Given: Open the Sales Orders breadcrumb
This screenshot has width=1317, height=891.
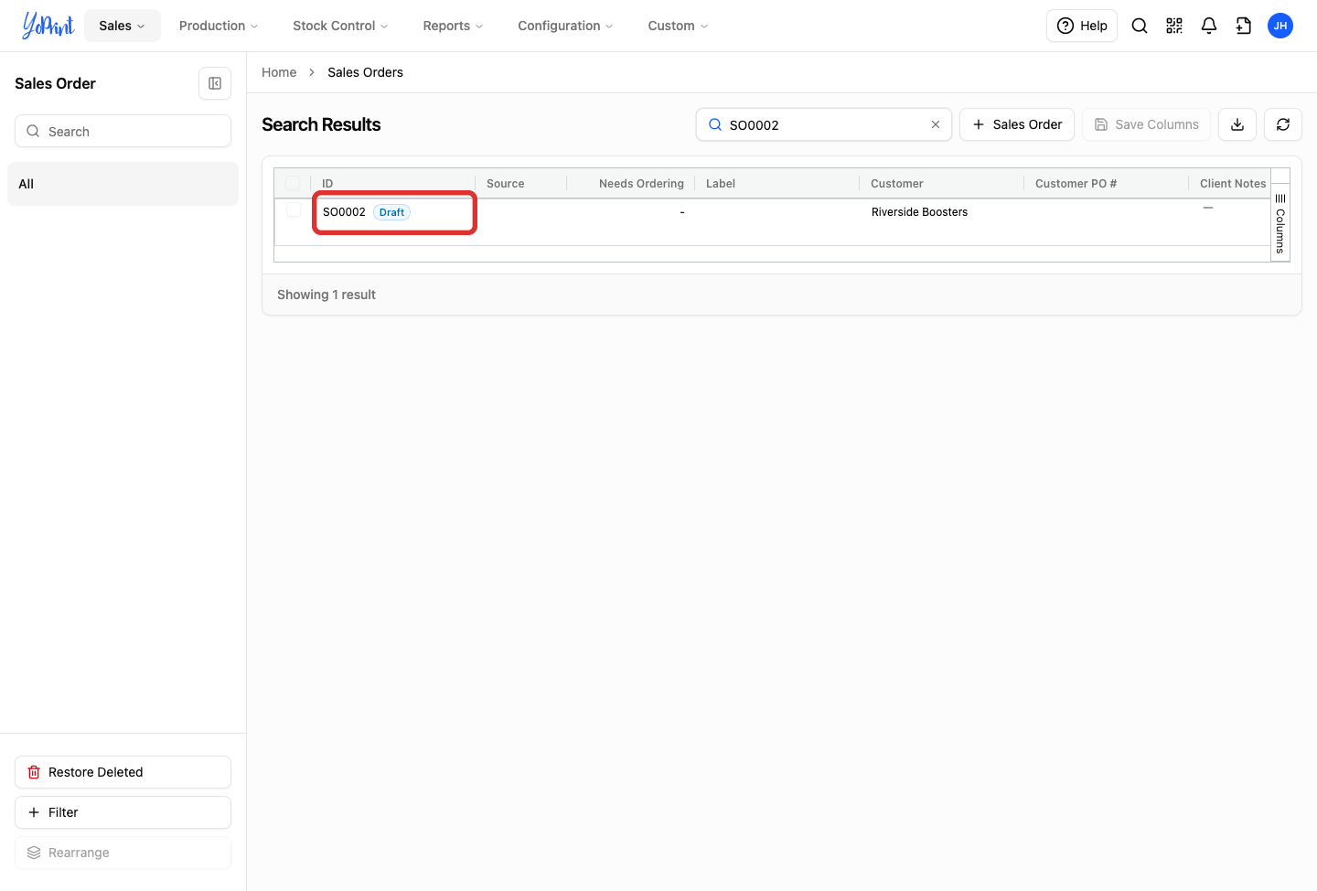Looking at the screenshot, I should pyautogui.click(x=365, y=72).
